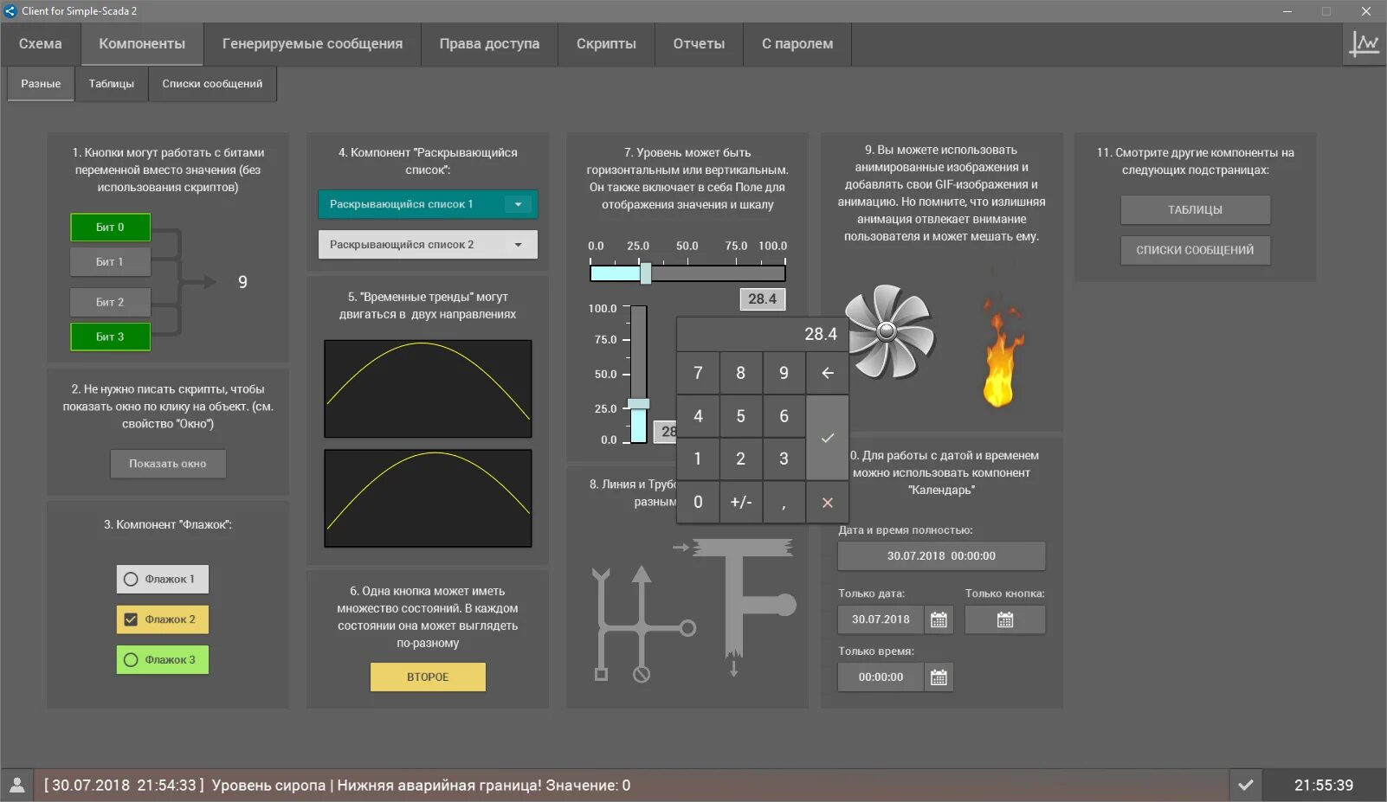Tap keypad digit 4
The image size is (1387, 802).
698,416
